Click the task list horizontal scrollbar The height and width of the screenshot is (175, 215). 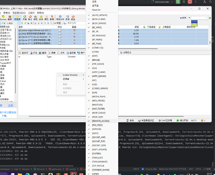tap(89, 49)
